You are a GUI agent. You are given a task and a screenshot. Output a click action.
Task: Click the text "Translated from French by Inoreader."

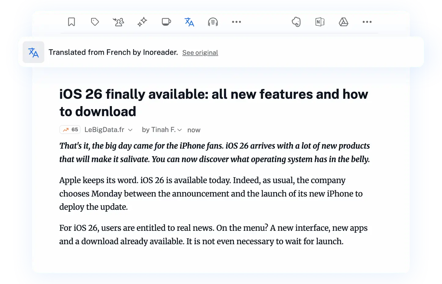(x=113, y=52)
